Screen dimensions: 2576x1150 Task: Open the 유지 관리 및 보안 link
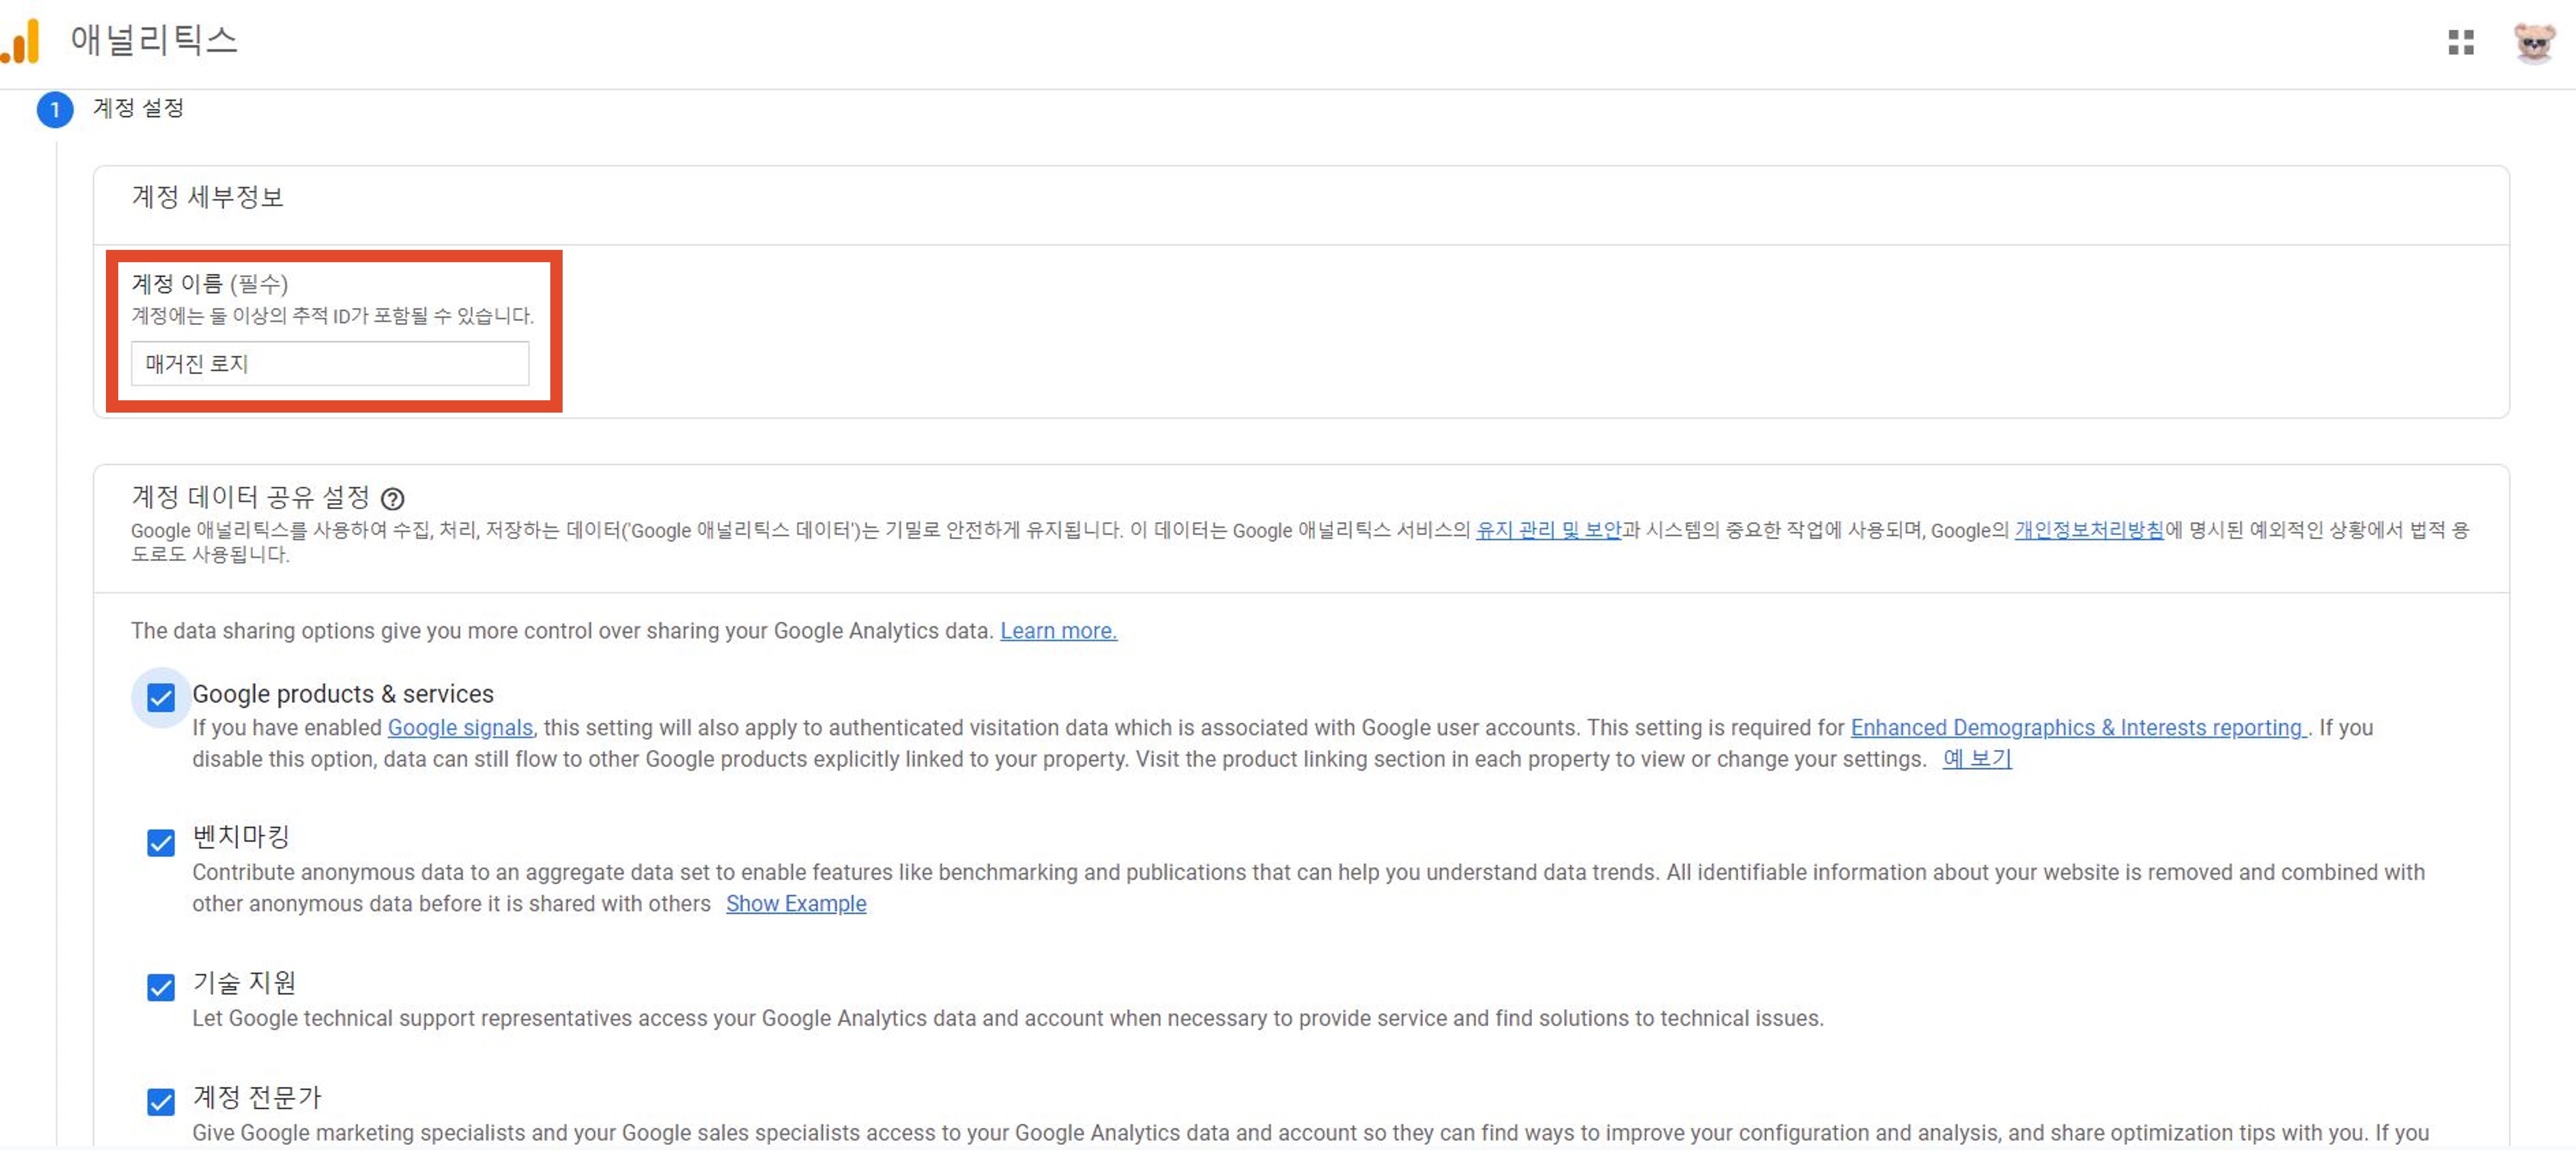click(1548, 530)
